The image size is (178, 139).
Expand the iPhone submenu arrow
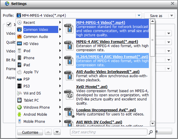pyautogui.click(x=60, y=58)
